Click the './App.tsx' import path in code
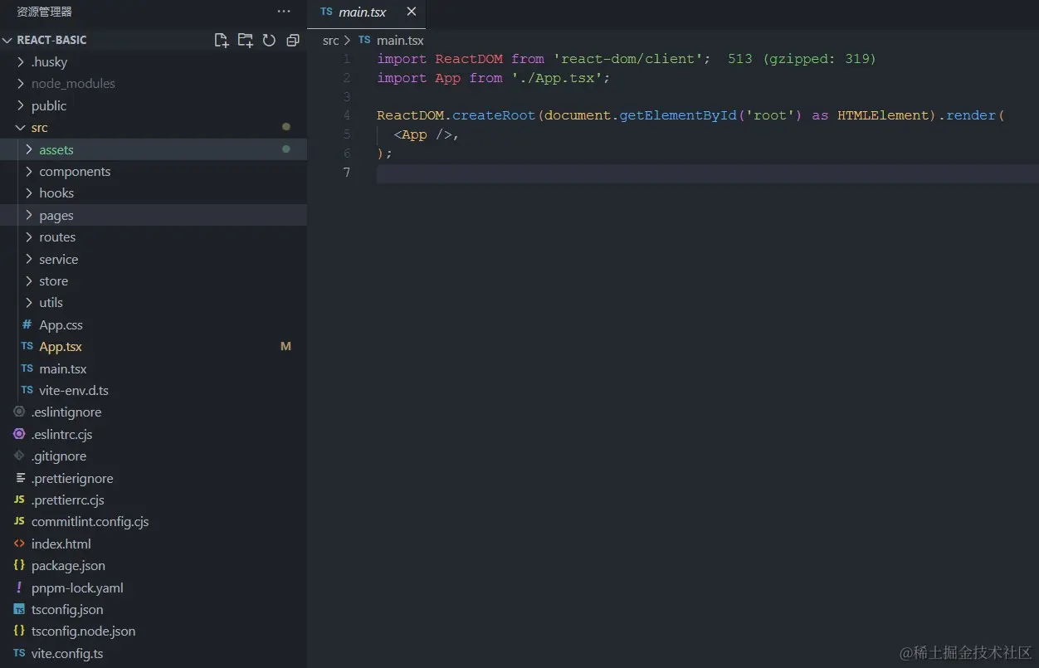The height and width of the screenshot is (668, 1039). 557,78
